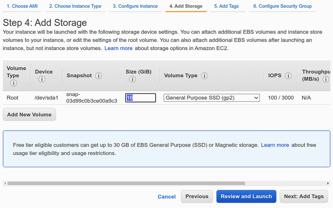Image resolution: width=333 pixels, height=208 pixels.
Task: Open the General Purpose SSD (gp2) dropdown
Action: click(x=212, y=98)
